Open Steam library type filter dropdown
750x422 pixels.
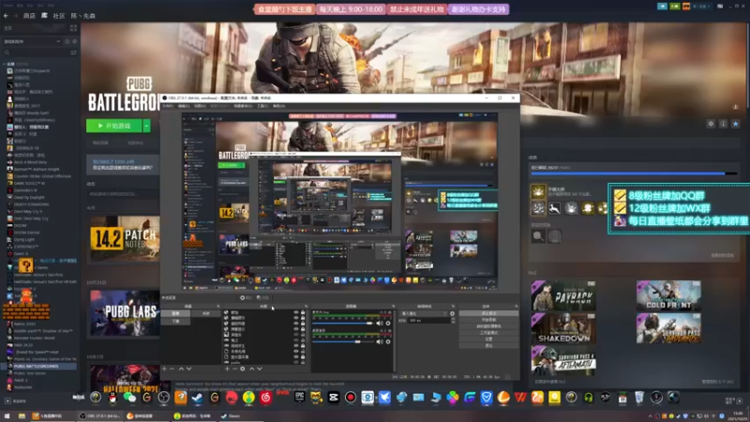click(32, 41)
